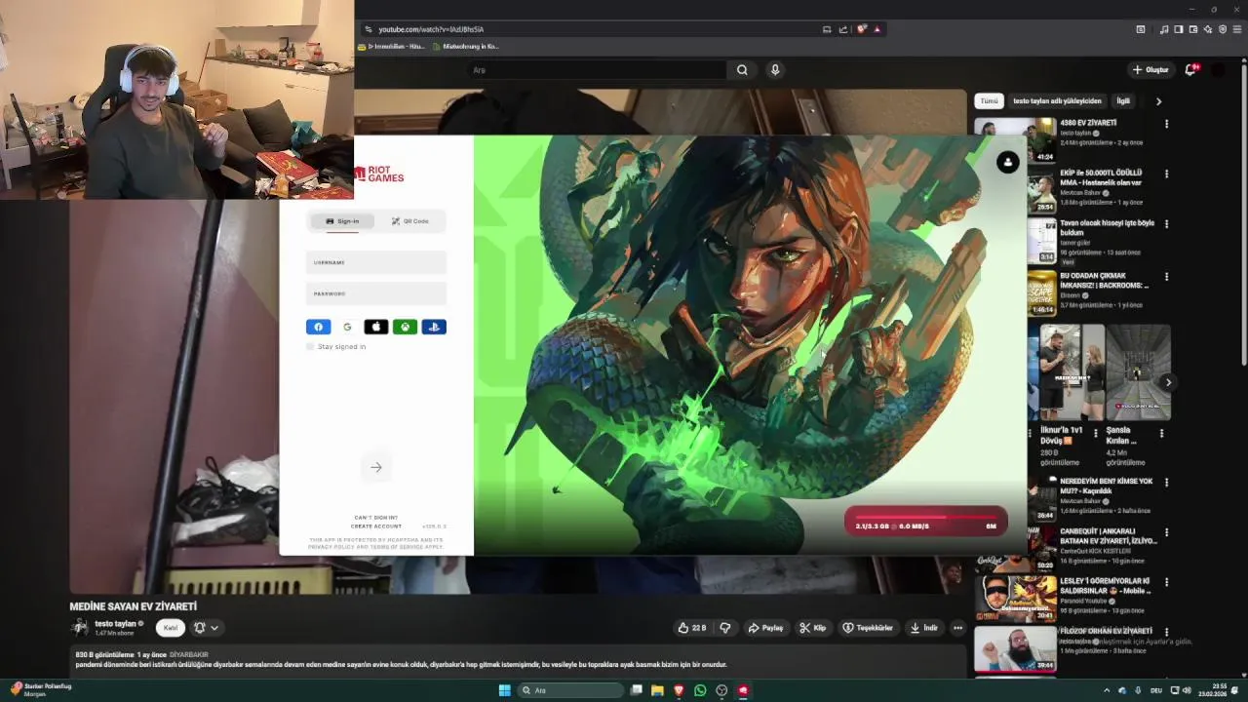The width and height of the screenshot is (1248, 702).
Task: Open options menu for 4380 EV ZİYARETİ
Action: point(1166,125)
